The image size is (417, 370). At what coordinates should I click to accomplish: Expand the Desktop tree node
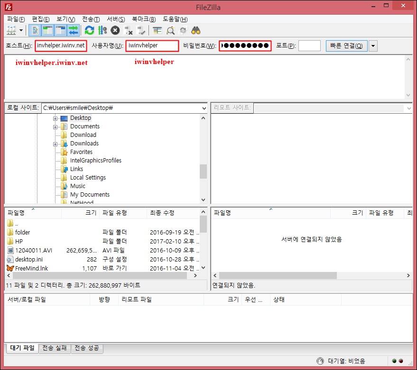55,118
